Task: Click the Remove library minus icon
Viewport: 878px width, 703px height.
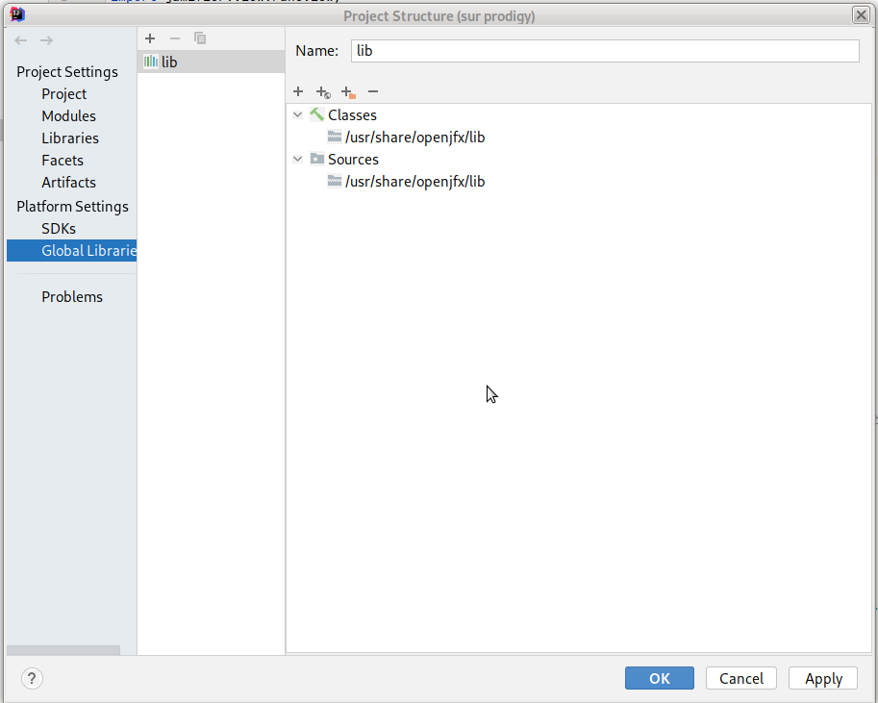Action: click(175, 38)
